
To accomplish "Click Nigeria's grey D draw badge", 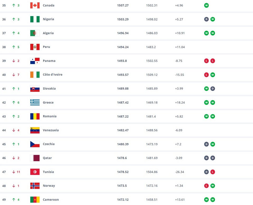I will (206, 19).
